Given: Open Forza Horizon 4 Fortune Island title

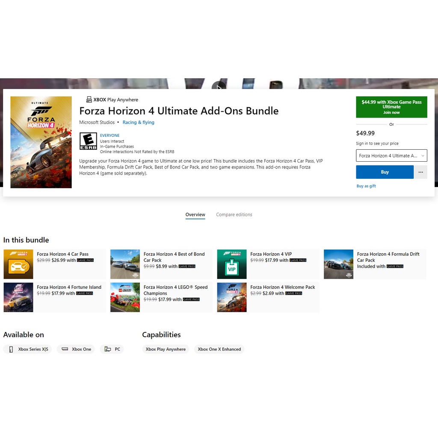Looking at the screenshot, I should coord(69,287).
